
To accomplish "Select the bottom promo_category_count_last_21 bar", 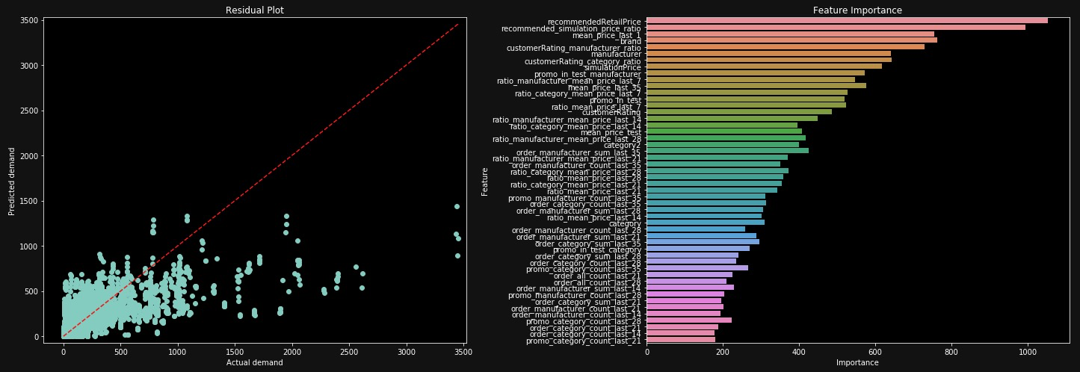I will 680,340.
